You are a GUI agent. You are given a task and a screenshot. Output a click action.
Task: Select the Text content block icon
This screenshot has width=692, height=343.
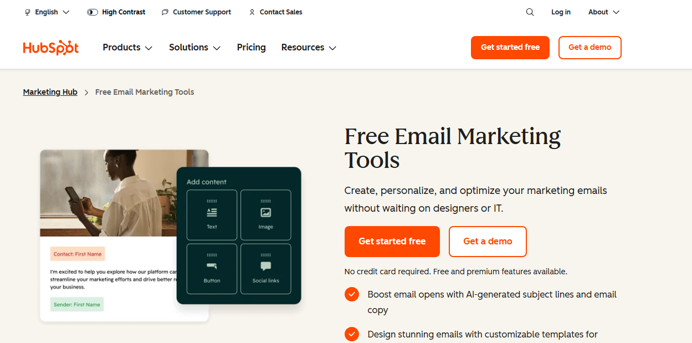click(x=212, y=212)
